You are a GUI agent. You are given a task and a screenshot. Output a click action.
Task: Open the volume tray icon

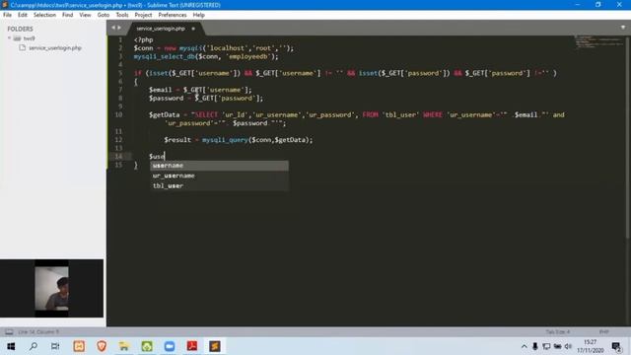[x=568, y=346]
